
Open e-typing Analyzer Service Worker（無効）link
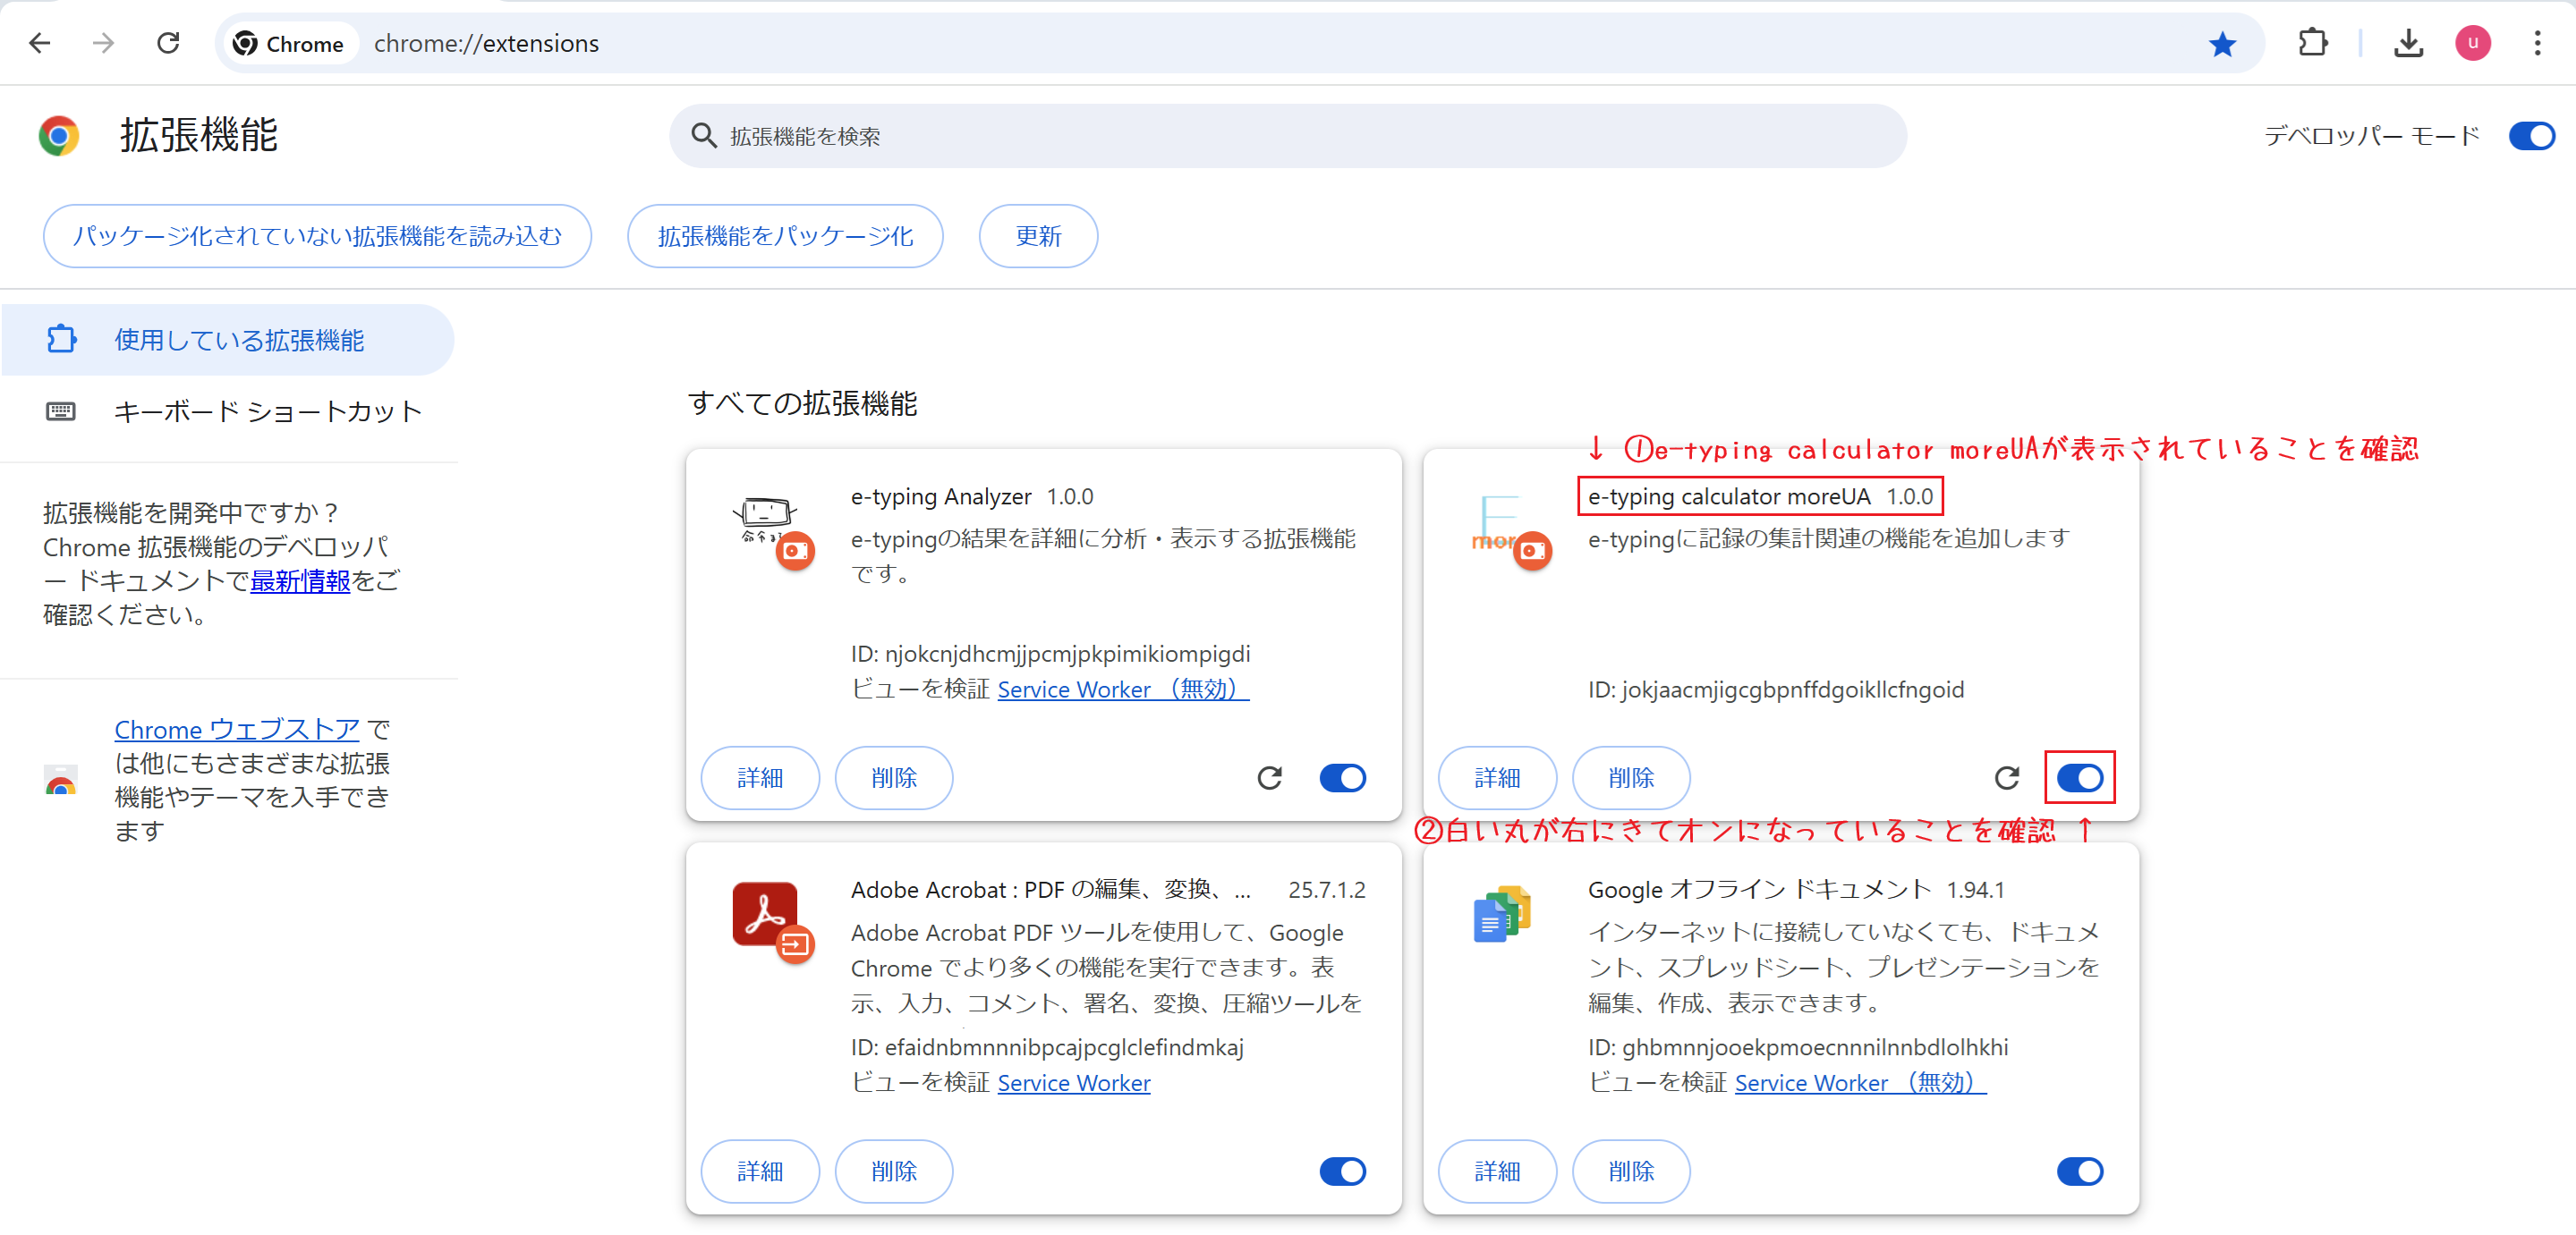pos(1123,689)
